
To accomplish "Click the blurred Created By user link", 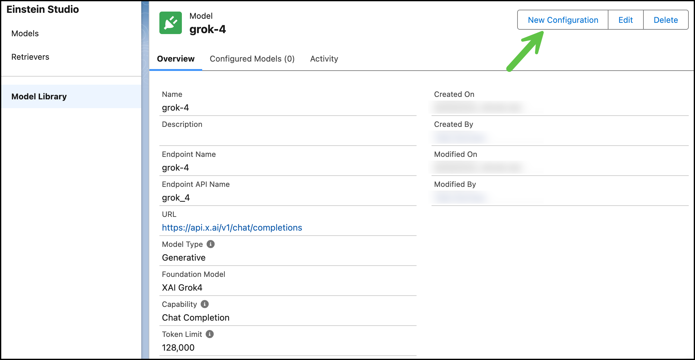I will click(x=460, y=137).
